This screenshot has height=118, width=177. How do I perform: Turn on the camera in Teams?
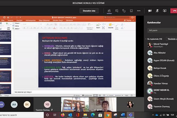[x=150, y=11]
